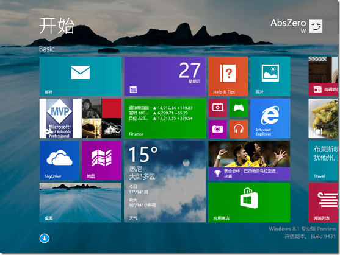This screenshot has width=340, height=255.
Task: Open the Calendar tile showing 27
Action: click(165, 76)
